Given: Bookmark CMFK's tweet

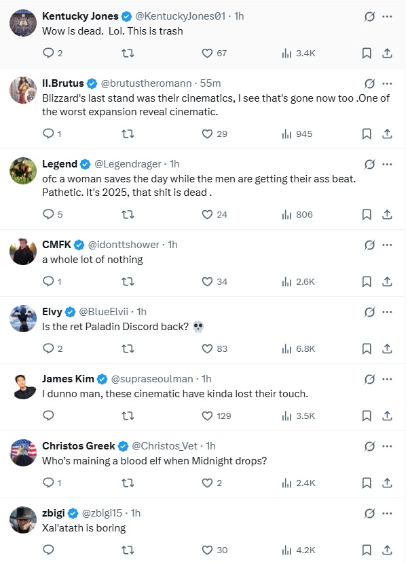Looking at the screenshot, I should (x=367, y=281).
